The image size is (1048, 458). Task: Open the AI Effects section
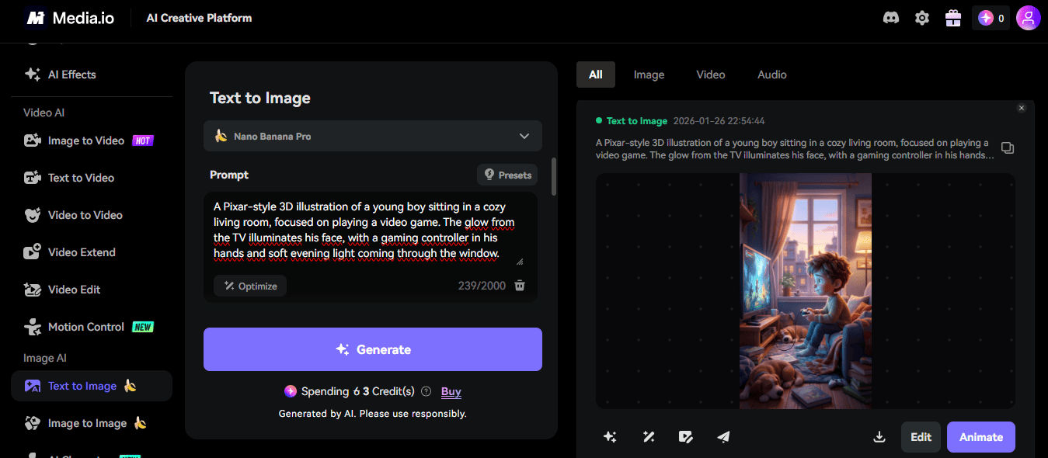pos(71,74)
